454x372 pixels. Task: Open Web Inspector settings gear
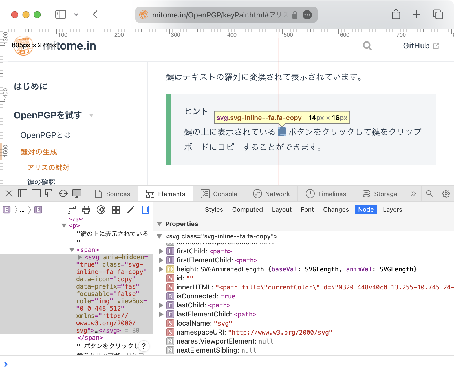[x=446, y=194]
